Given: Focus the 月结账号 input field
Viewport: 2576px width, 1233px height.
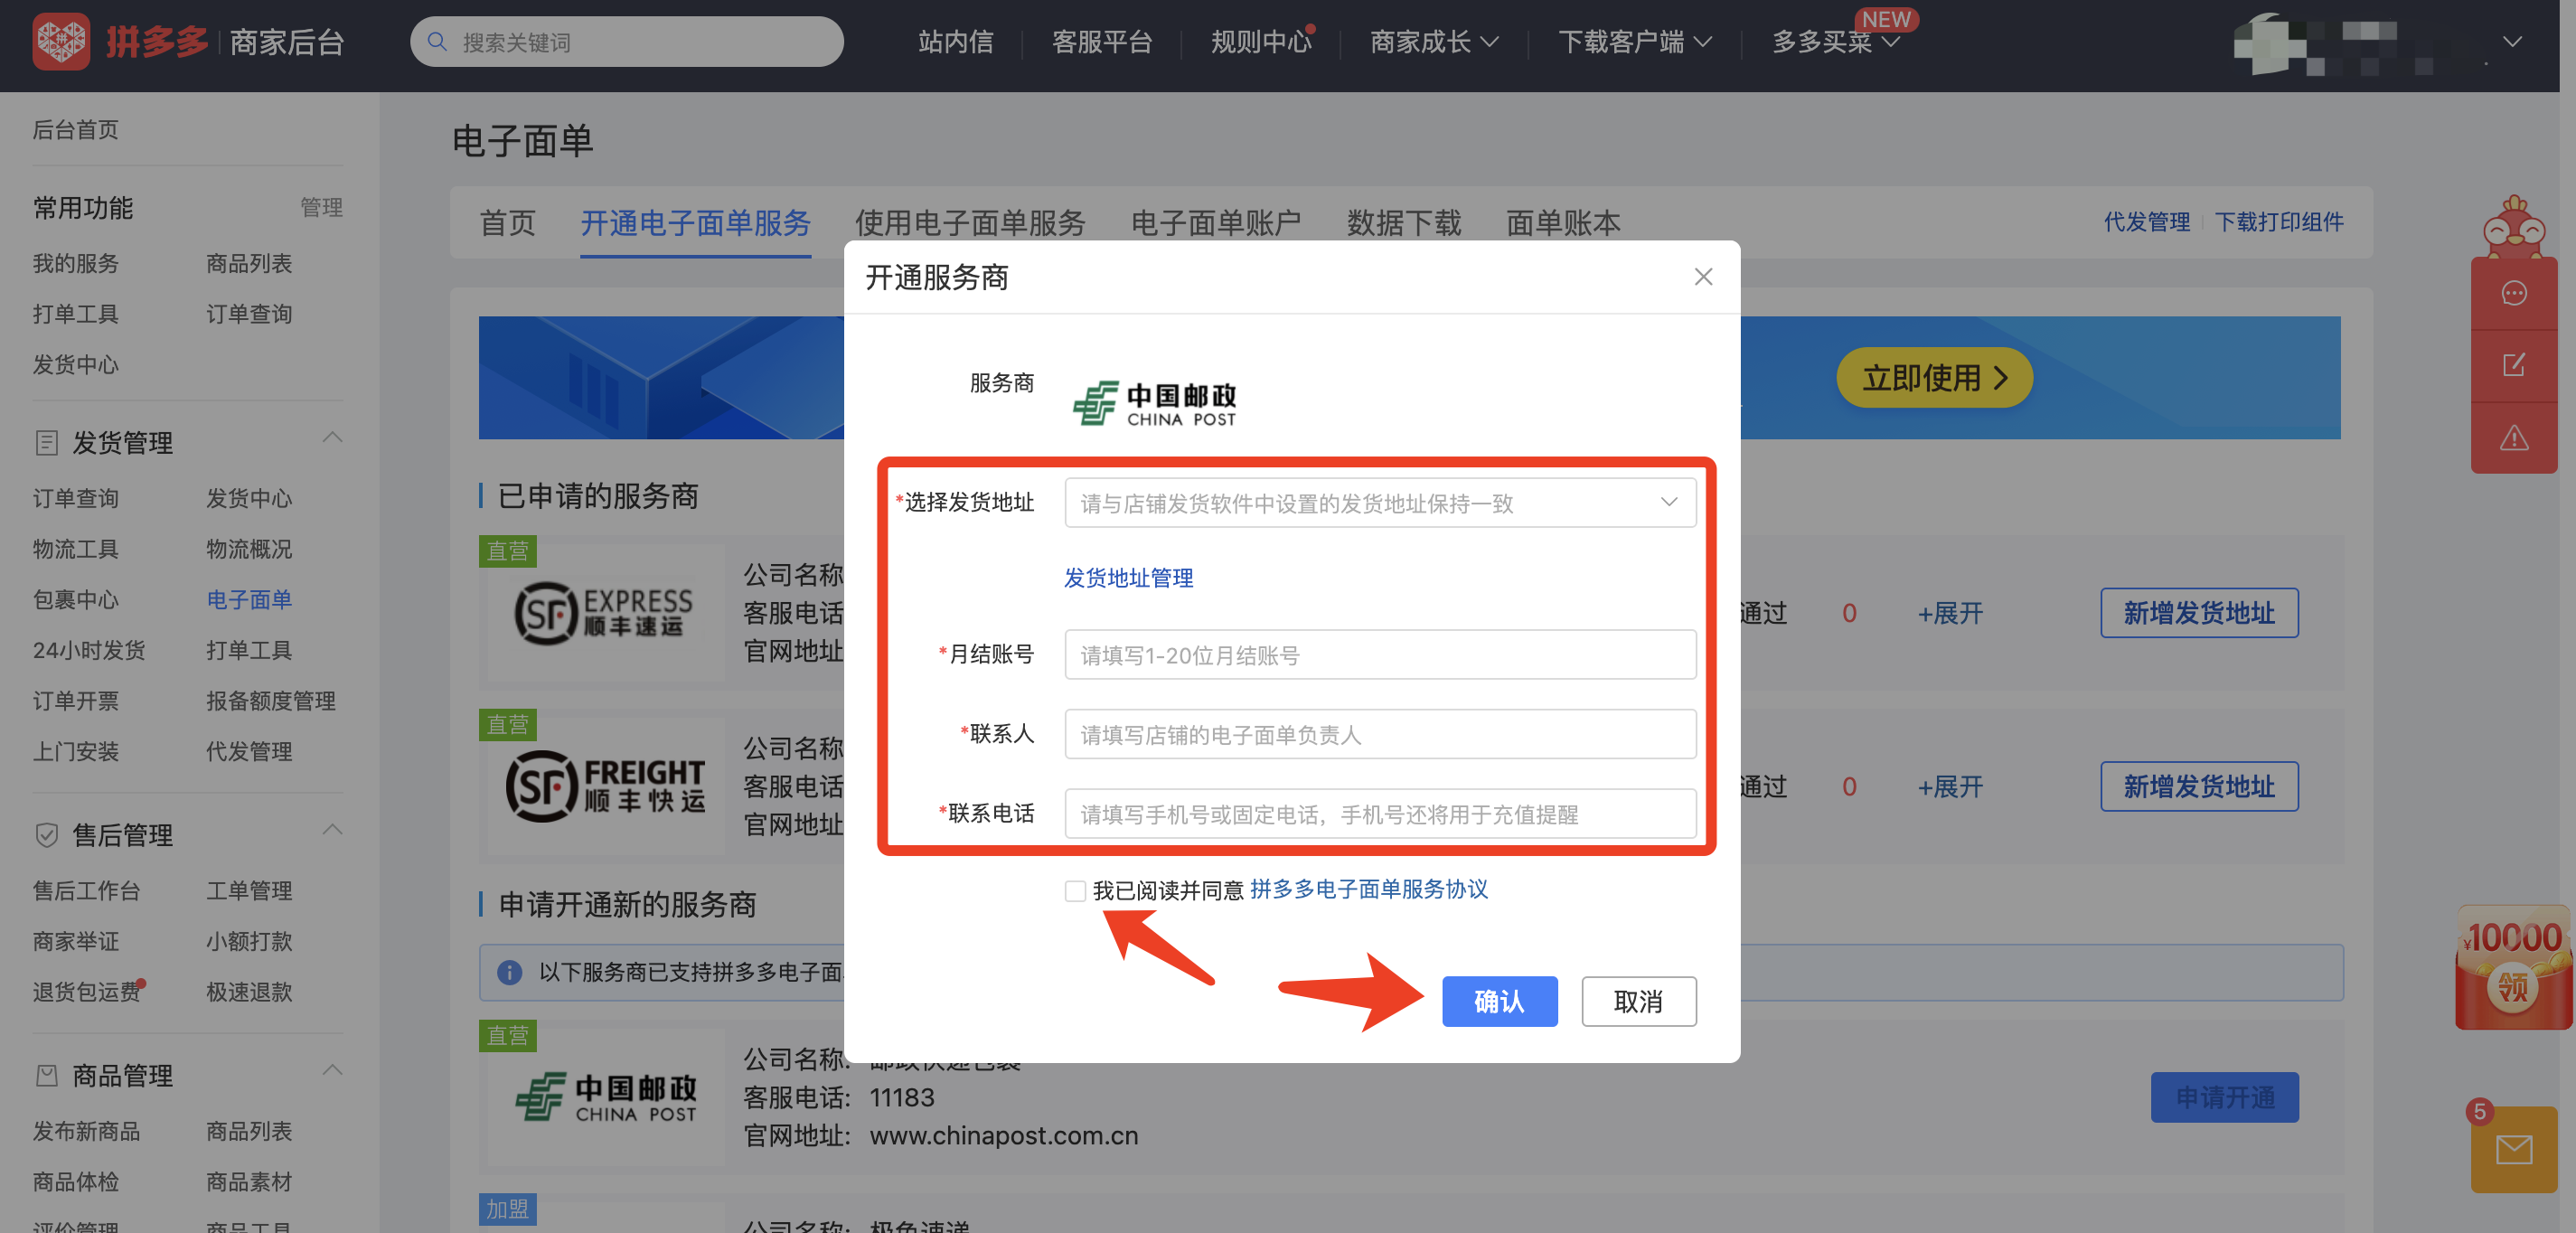Looking at the screenshot, I should tap(1380, 655).
